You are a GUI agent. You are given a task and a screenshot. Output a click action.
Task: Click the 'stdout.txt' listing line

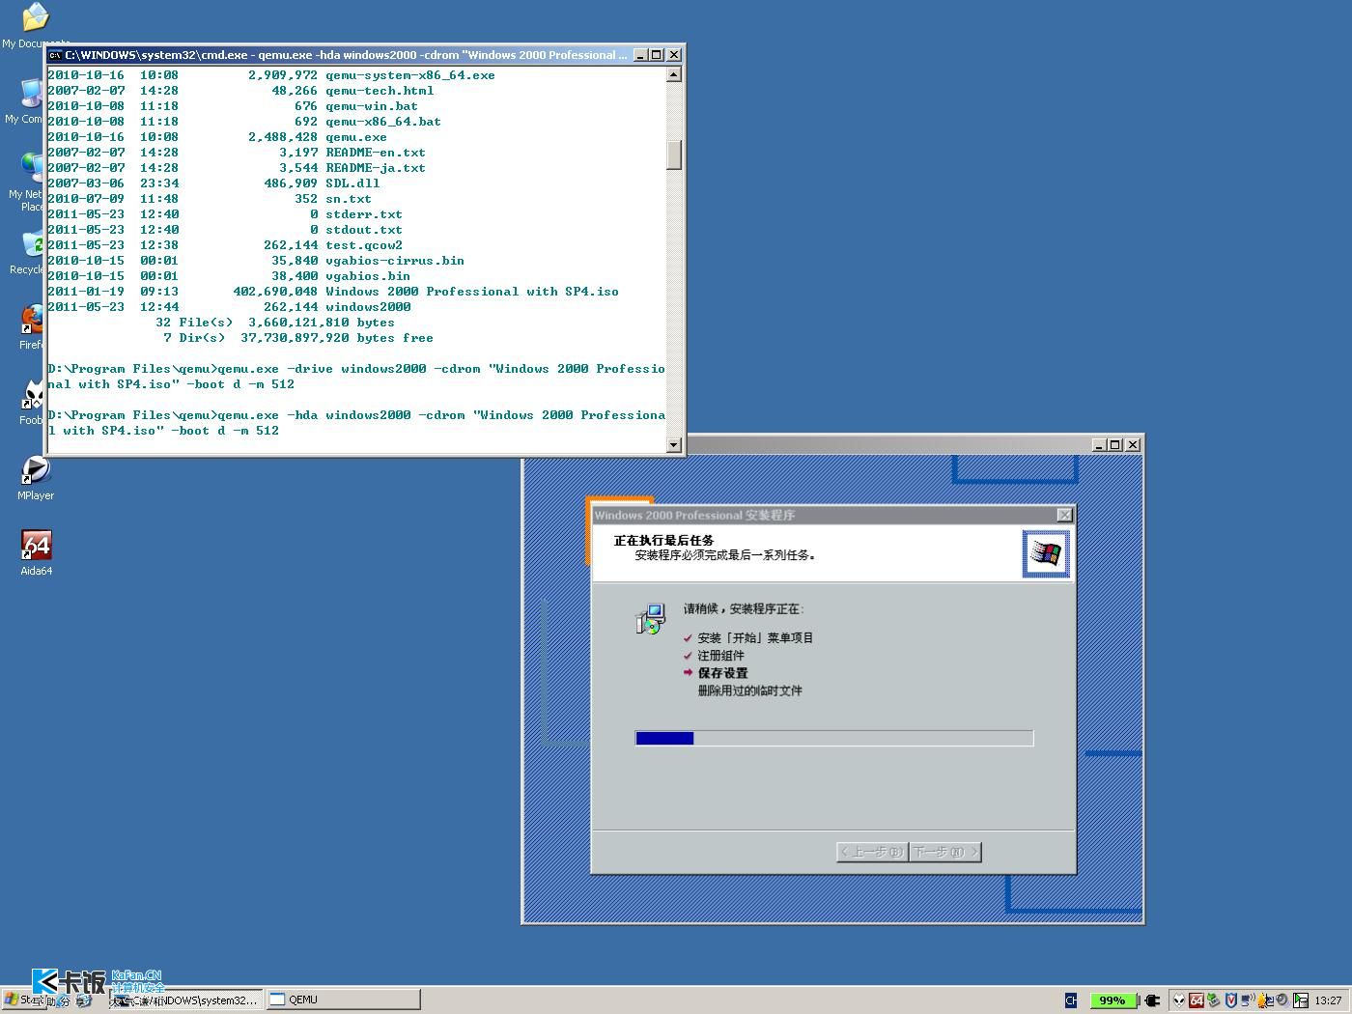pyautogui.click(x=225, y=230)
